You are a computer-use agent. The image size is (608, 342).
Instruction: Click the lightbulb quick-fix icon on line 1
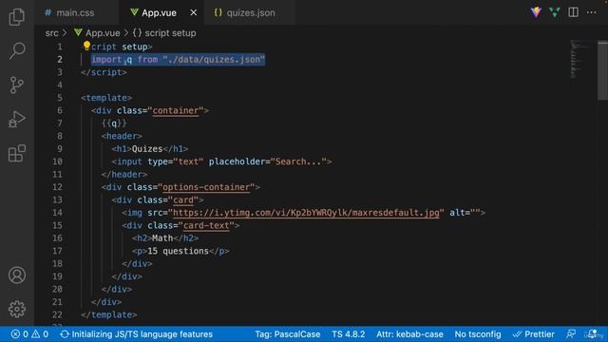coord(86,47)
